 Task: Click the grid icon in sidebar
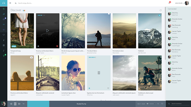[4, 45]
